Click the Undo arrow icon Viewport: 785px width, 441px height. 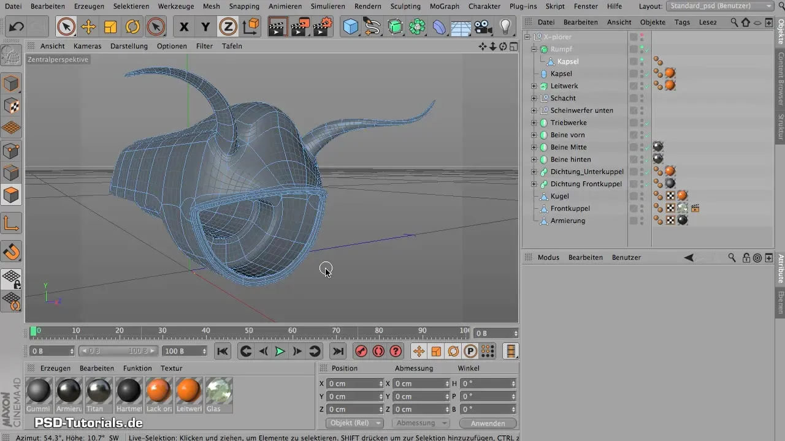[17, 27]
